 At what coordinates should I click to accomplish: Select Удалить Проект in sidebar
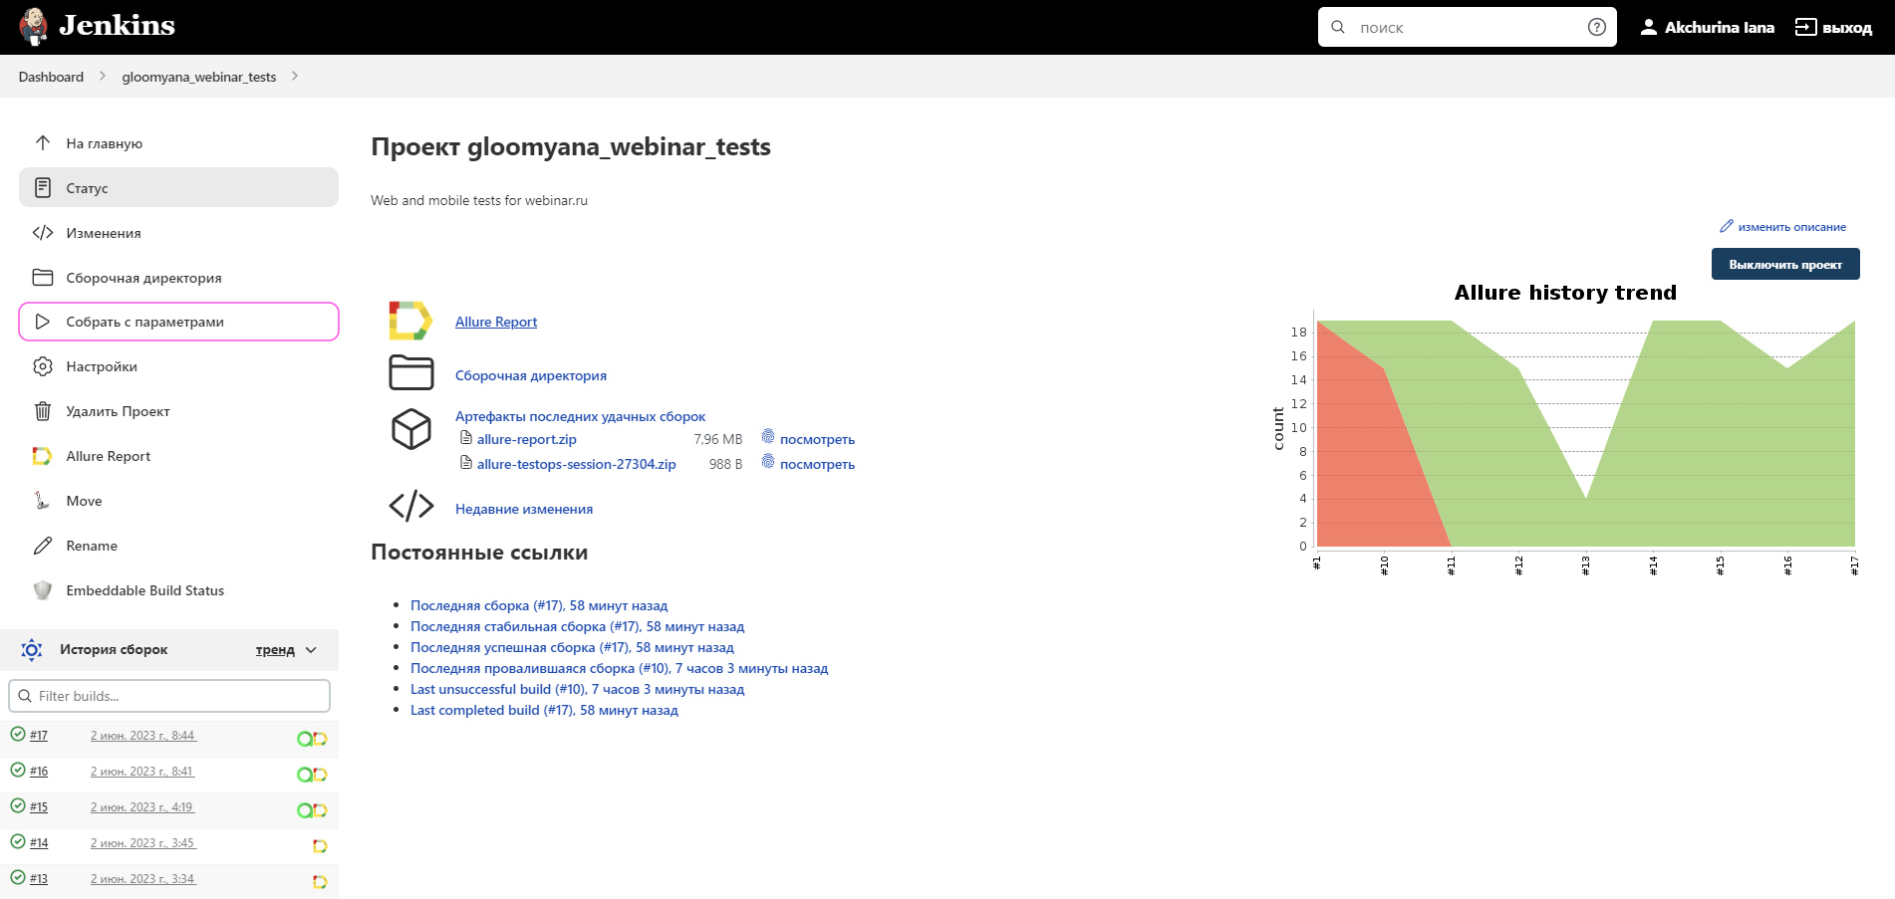coord(178,411)
